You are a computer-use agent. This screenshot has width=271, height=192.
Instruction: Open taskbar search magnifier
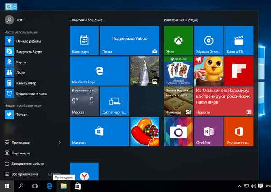click(21, 186)
